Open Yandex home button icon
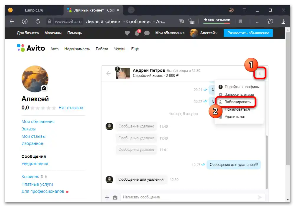 pyautogui.click(x=25, y=22)
